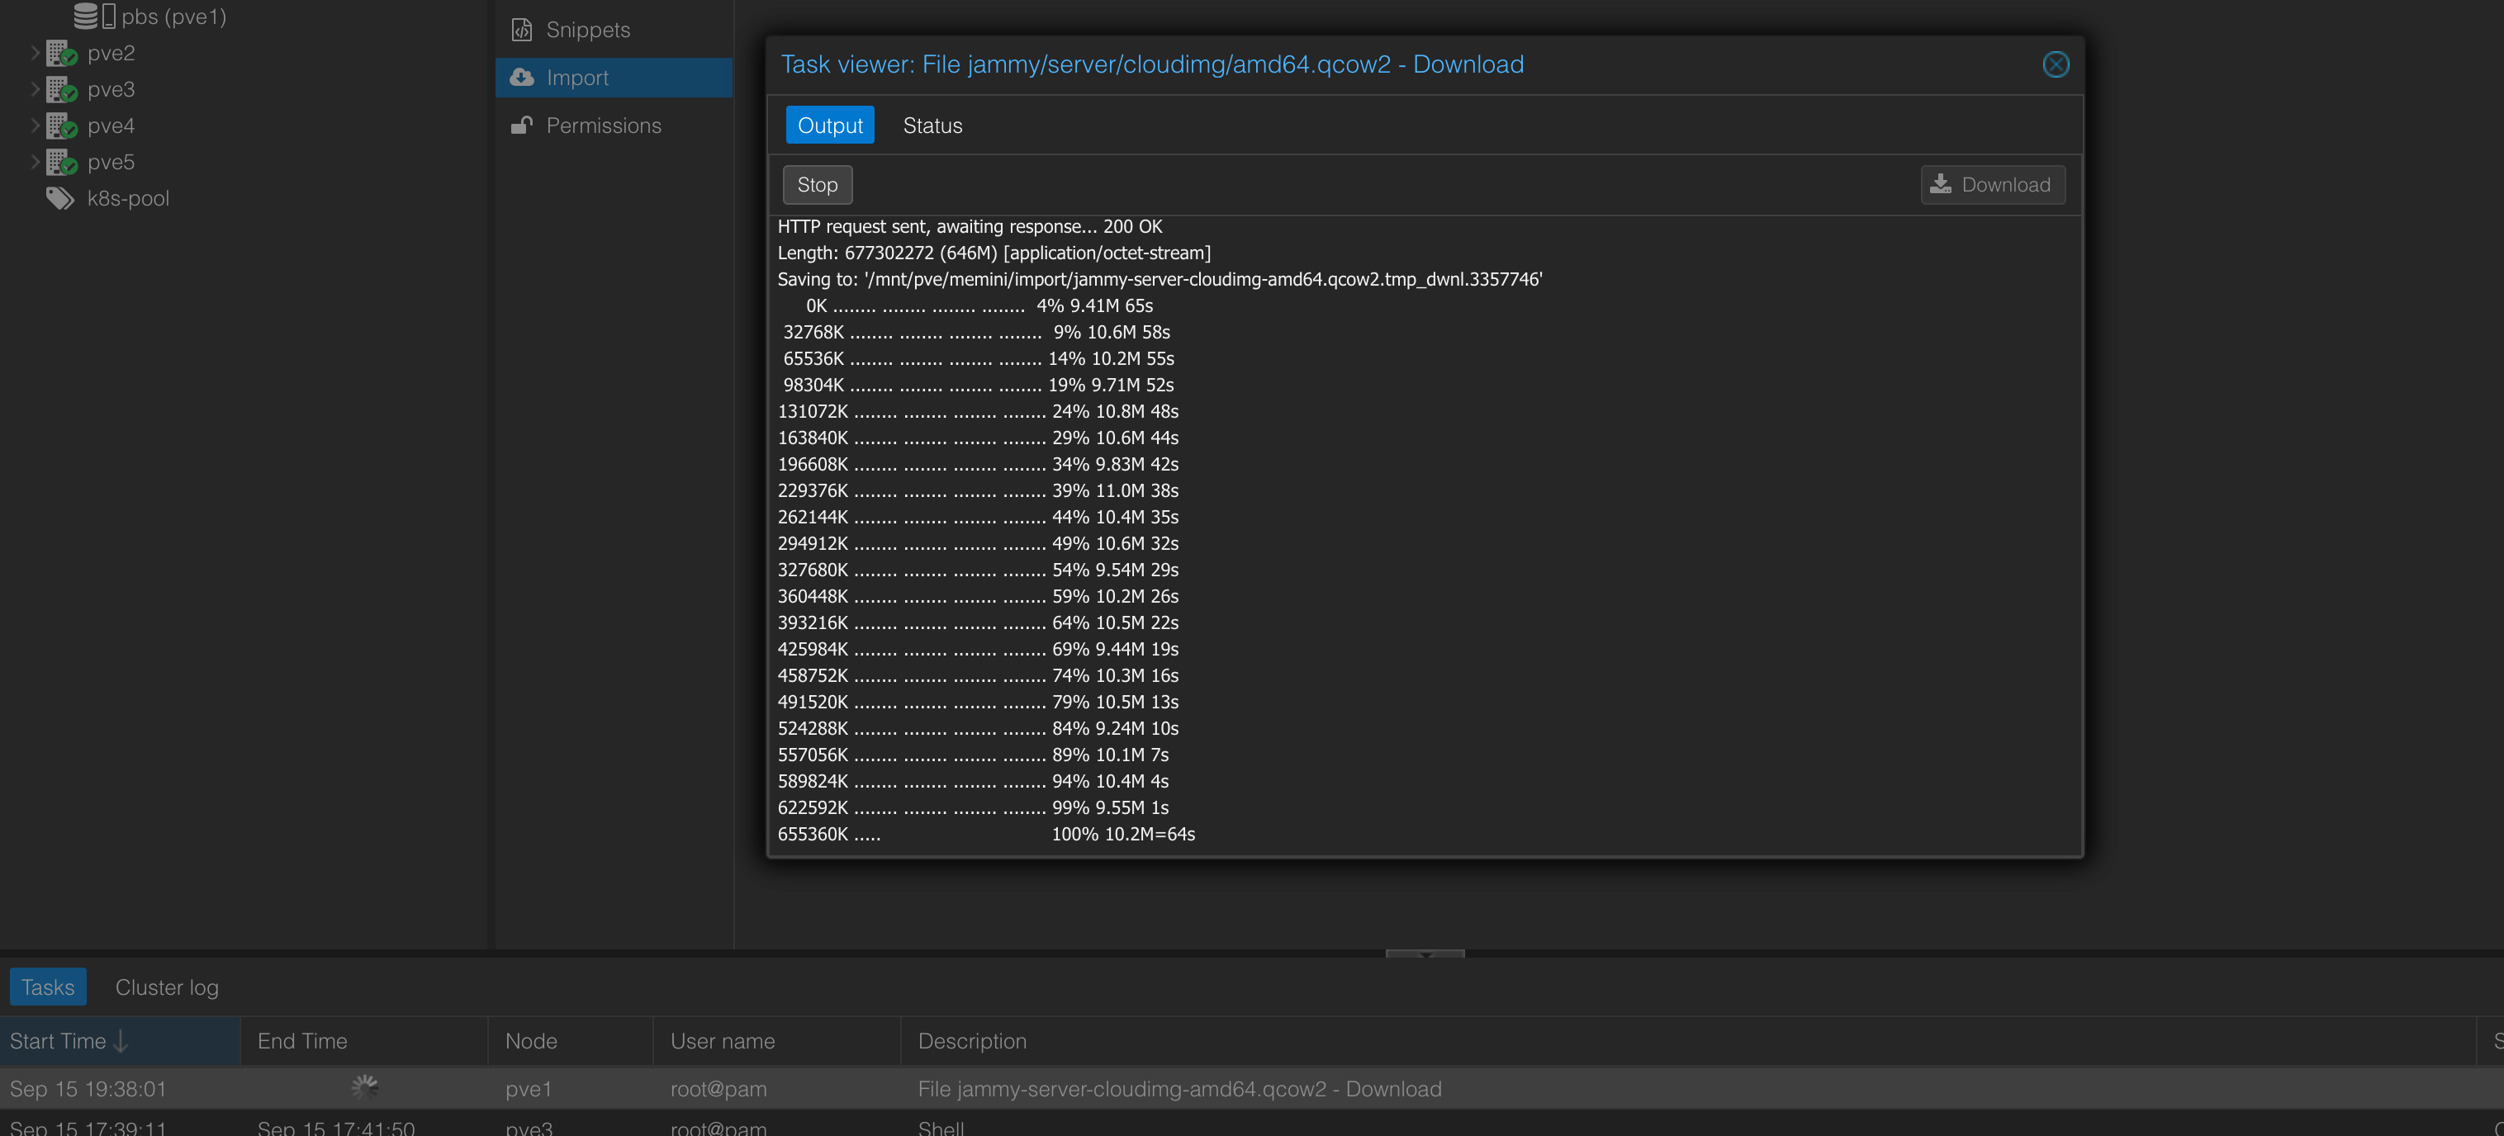This screenshot has height=1136, width=2504.
Task: Click the pve2 node server icon
Action: [60, 53]
